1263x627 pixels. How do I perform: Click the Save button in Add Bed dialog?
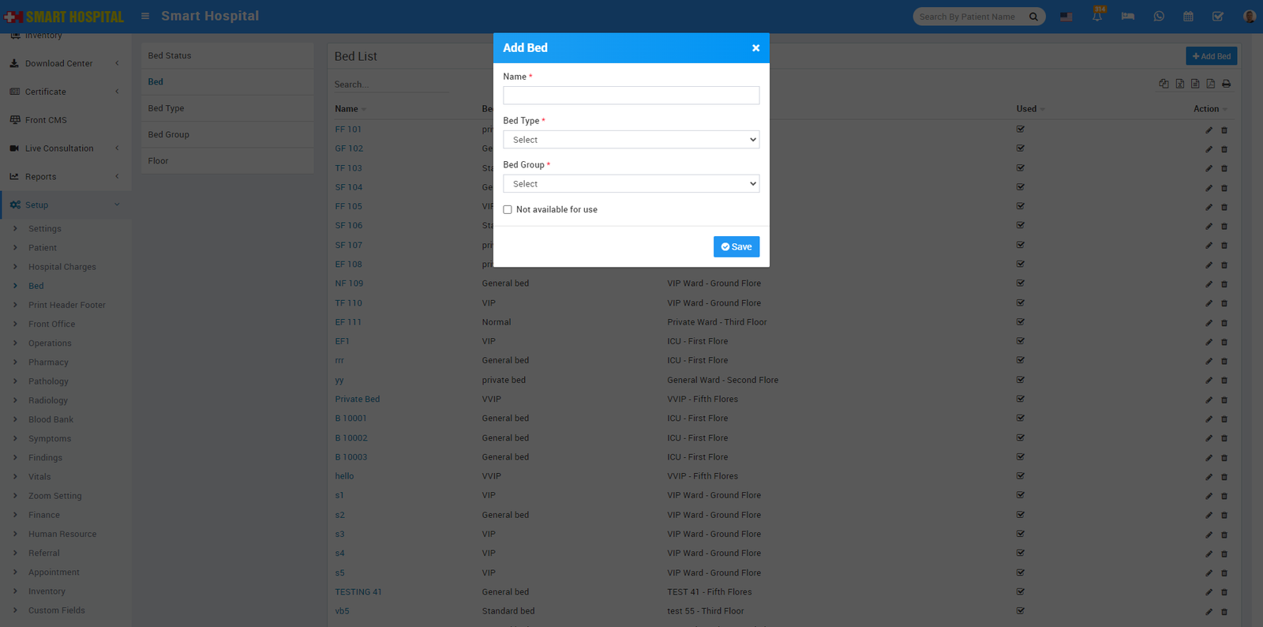pos(736,247)
